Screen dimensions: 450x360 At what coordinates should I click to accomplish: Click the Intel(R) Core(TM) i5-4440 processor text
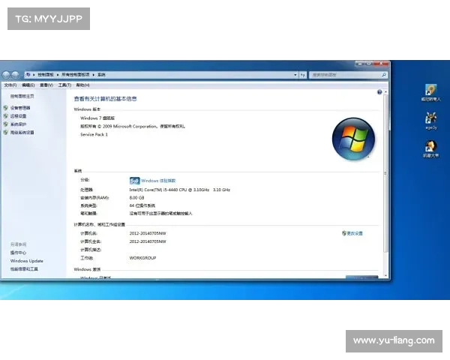[x=180, y=190]
